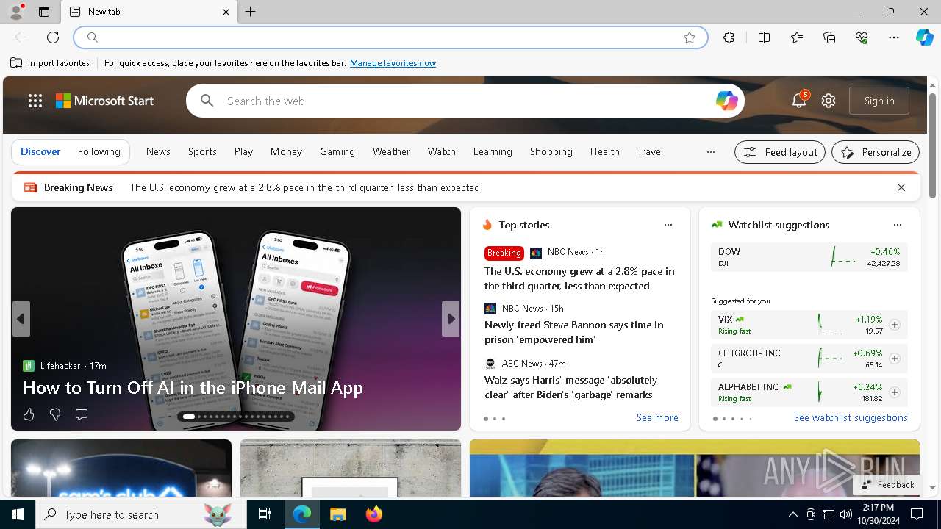
Task: Switch to the Discover tab
Action: click(x=40, y=151)
